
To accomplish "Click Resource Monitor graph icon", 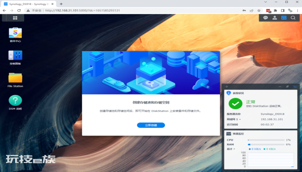I will tap(229, 134).
